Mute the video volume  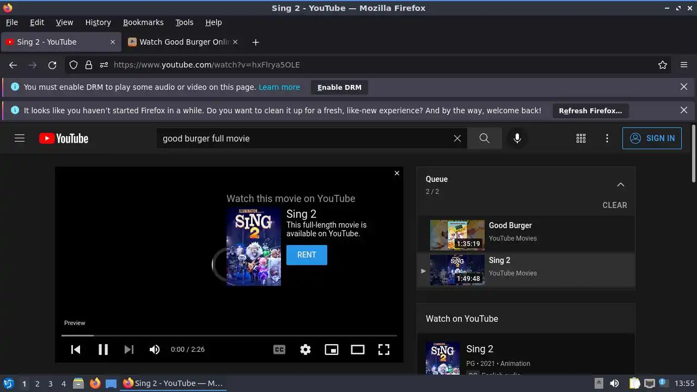155,350
